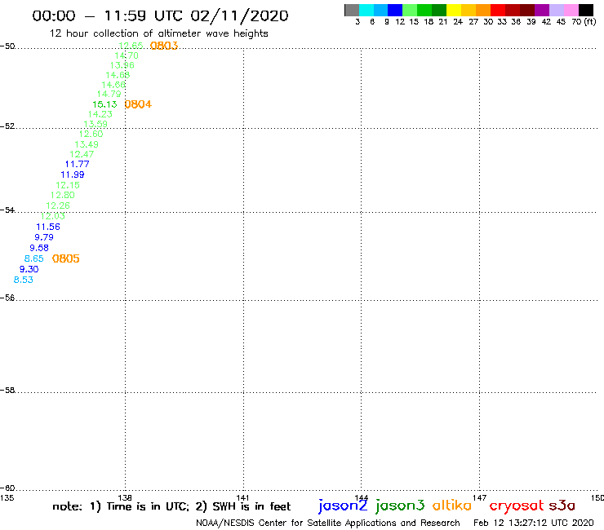604x530 pixels.
Task: Click the wave height value 9.30
Action: point(29,269)
